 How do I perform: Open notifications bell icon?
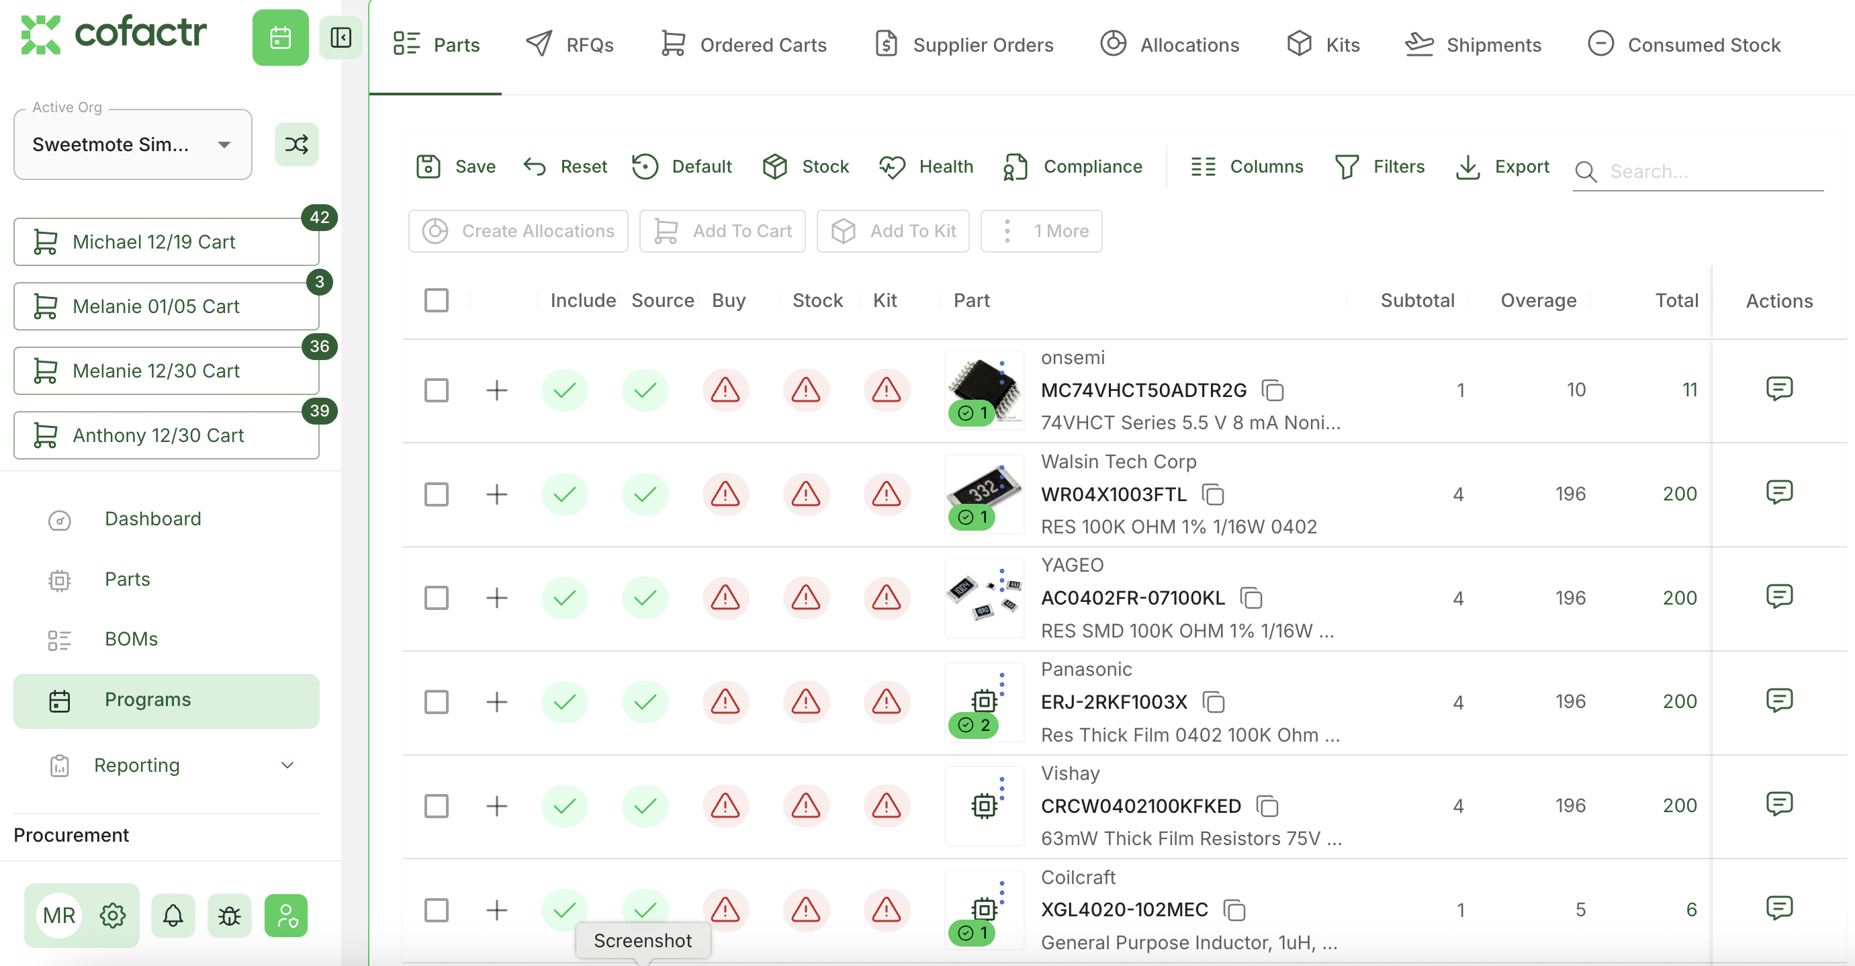(x=173, y=916)
